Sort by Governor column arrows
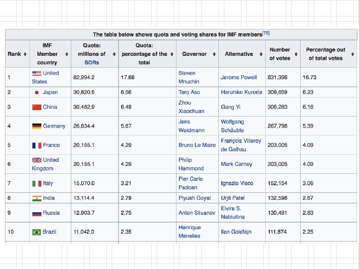The height and width of the screenshot is (269, 359). point(214,54)
